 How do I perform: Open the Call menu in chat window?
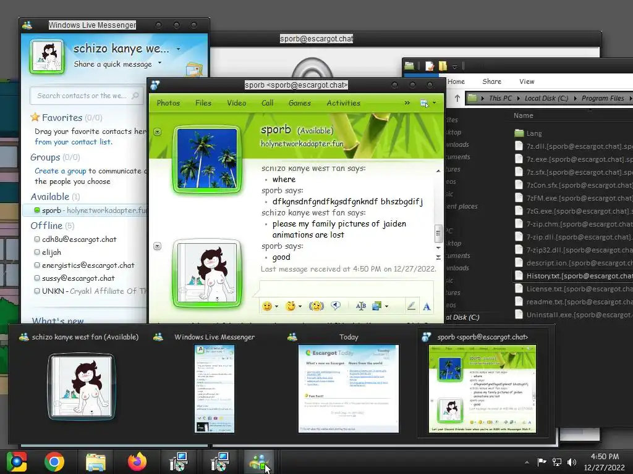tap(267, 103)
